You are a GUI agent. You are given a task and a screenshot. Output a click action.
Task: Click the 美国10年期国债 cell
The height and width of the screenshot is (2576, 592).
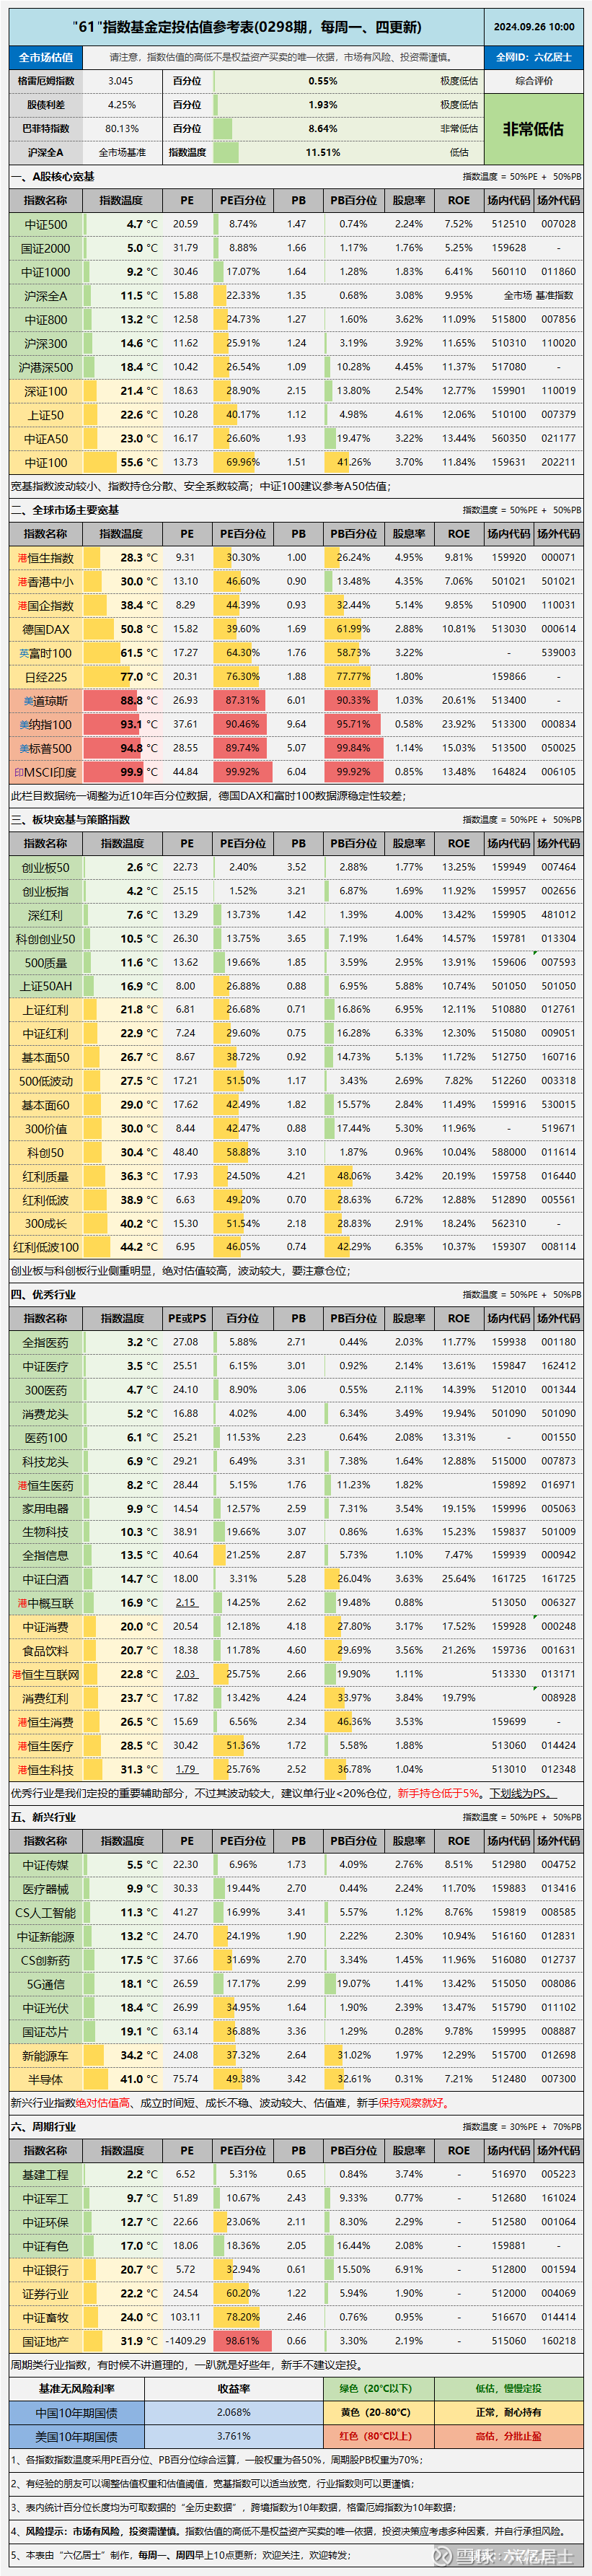tap(77, 2436)
